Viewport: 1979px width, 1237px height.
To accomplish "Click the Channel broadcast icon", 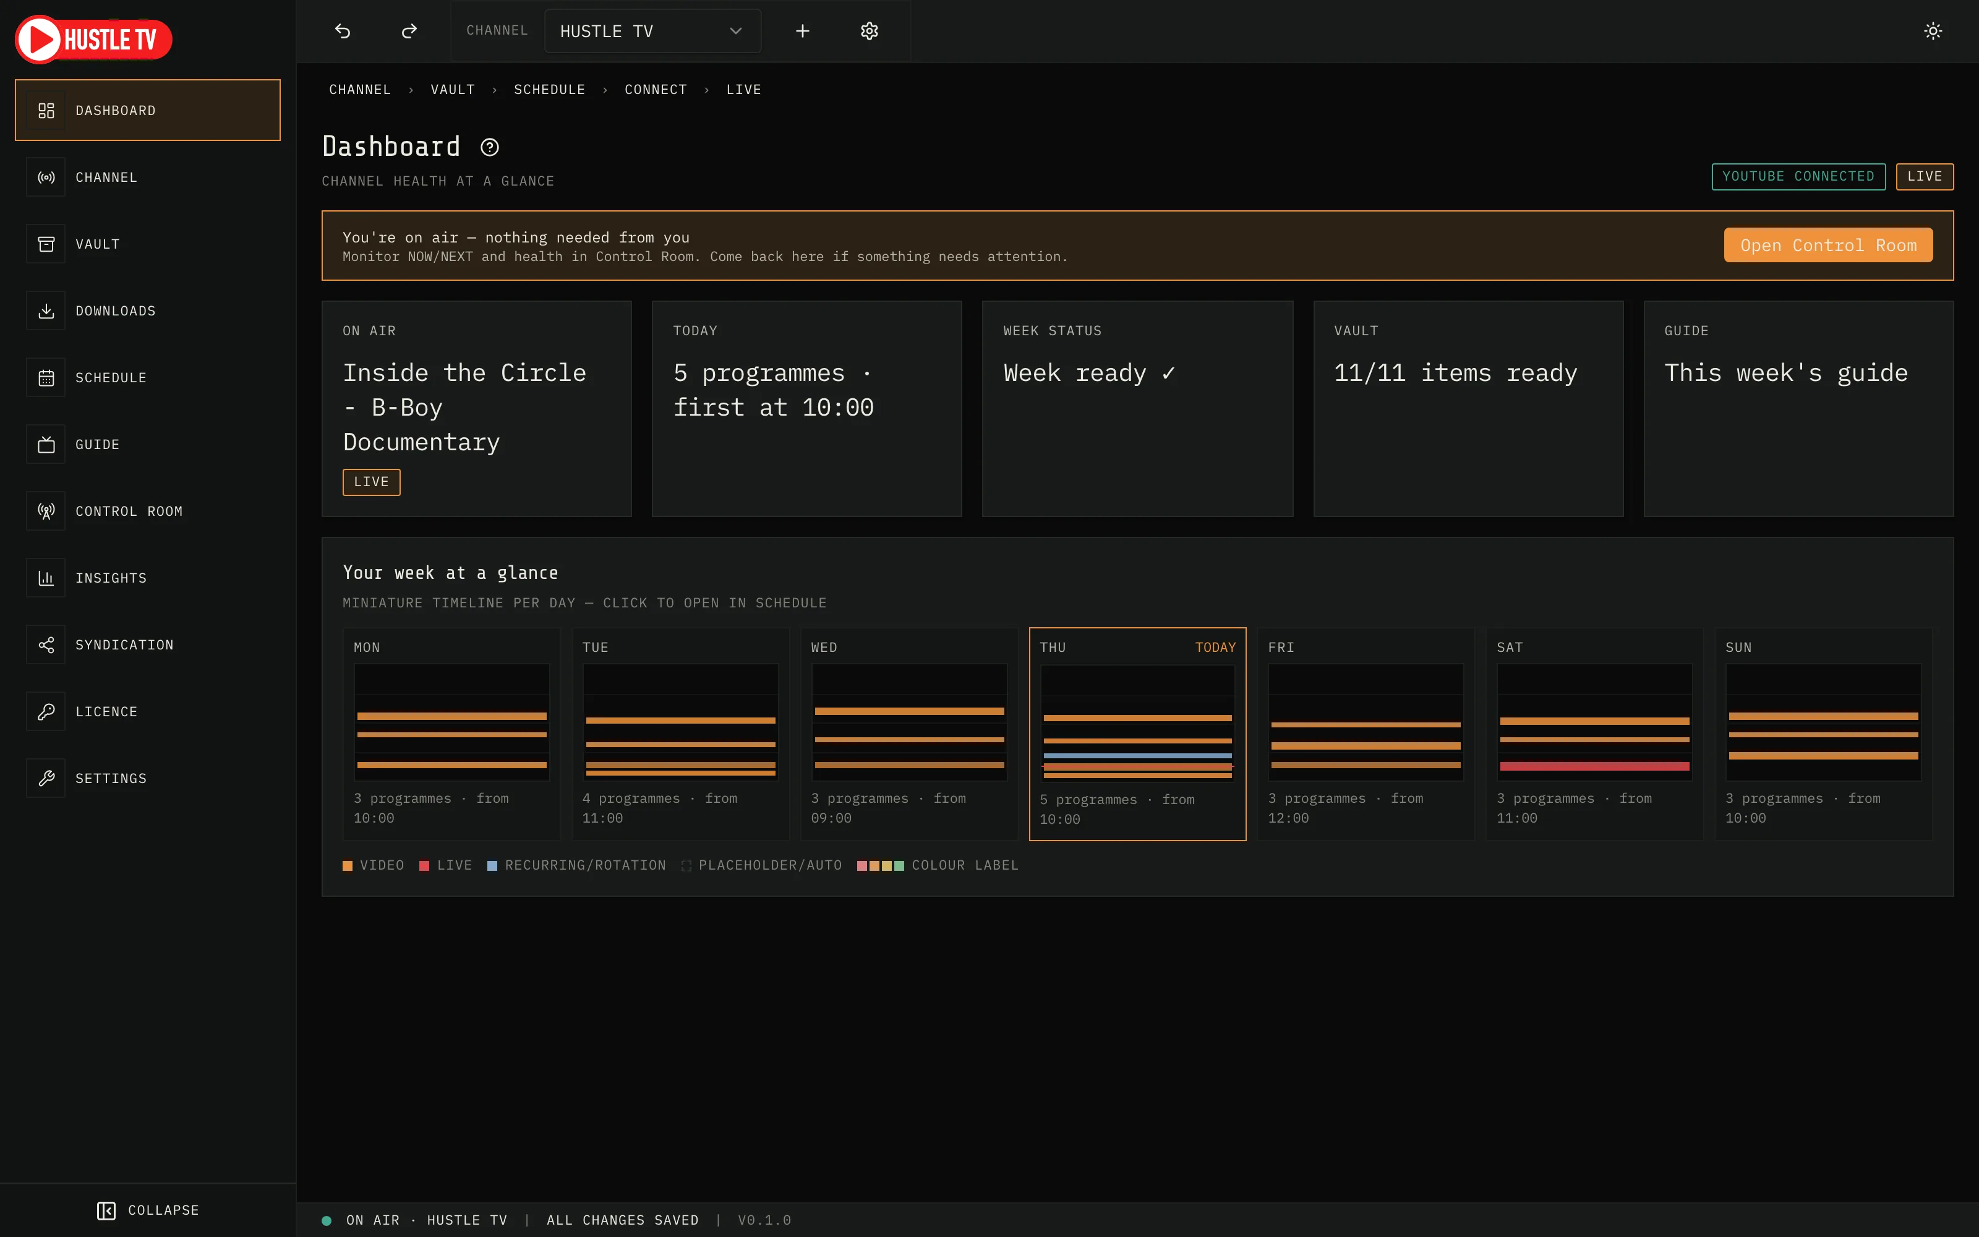I will [x=46, y=178].
